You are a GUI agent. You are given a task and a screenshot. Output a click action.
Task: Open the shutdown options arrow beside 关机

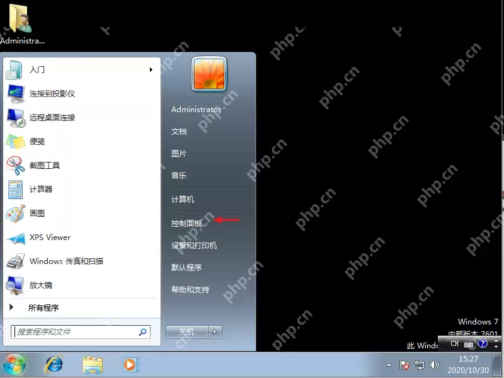[213, 331]
